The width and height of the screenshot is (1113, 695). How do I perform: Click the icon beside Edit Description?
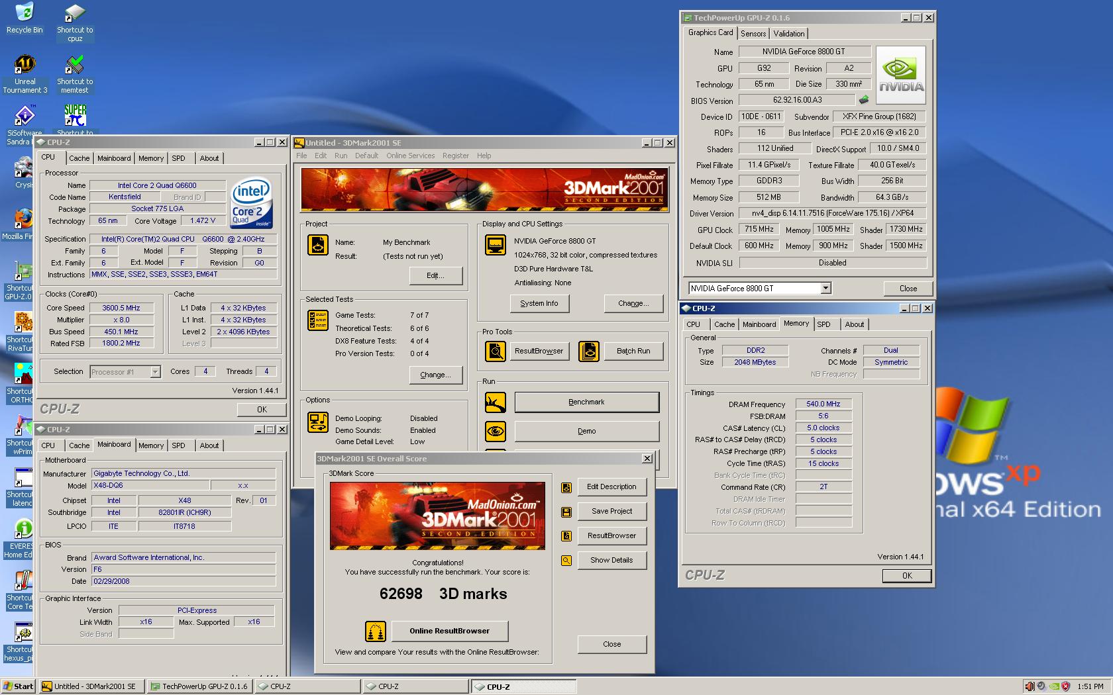pos(566,487)
